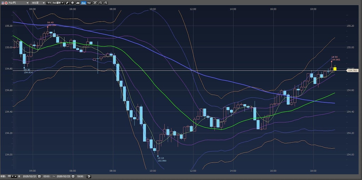Screen dimensions: 362x180
Task: Click the start date field 2026/02/21
Action: coord(29,176)
